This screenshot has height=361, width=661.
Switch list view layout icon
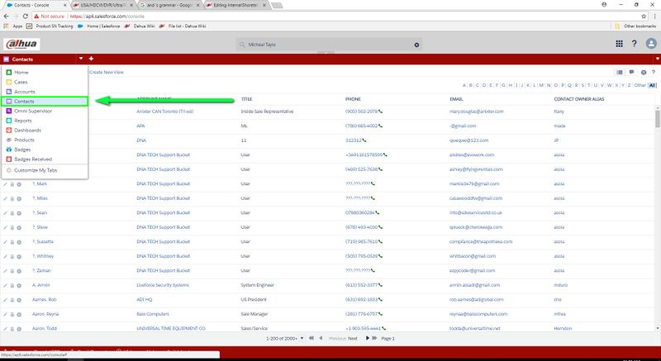tap(619, 73)
